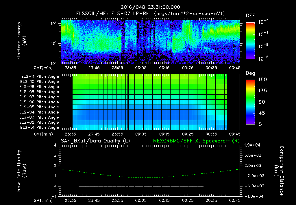This screenshot has height=205, width=296.
Task: Click the 10^0 energy axis tick label
Action: (54, 63)
